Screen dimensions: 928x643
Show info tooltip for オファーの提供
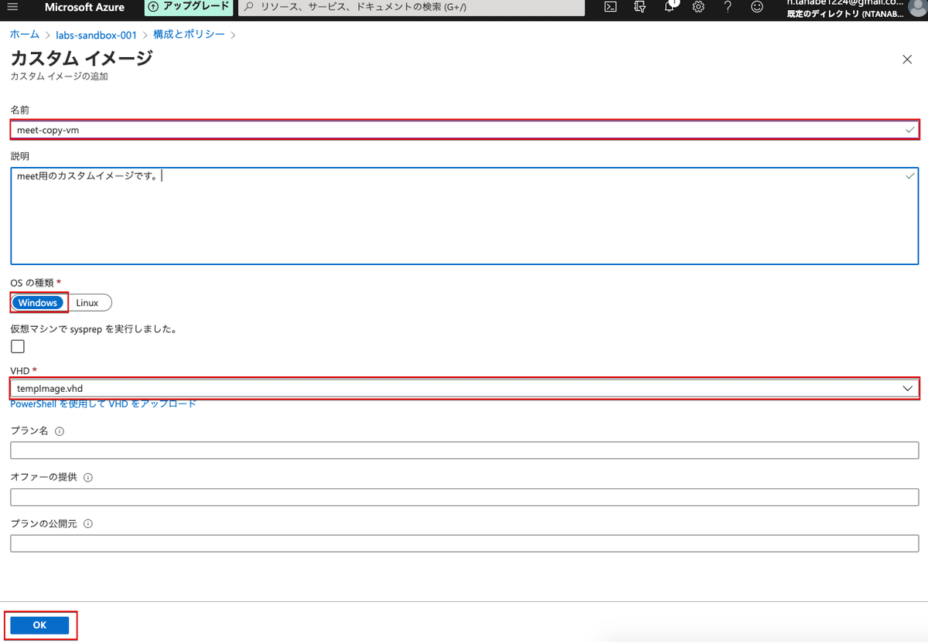point(87,478)
